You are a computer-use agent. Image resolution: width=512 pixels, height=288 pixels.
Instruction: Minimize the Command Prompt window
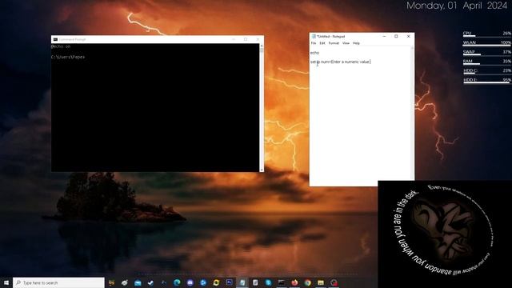click(x=234, y=39)
